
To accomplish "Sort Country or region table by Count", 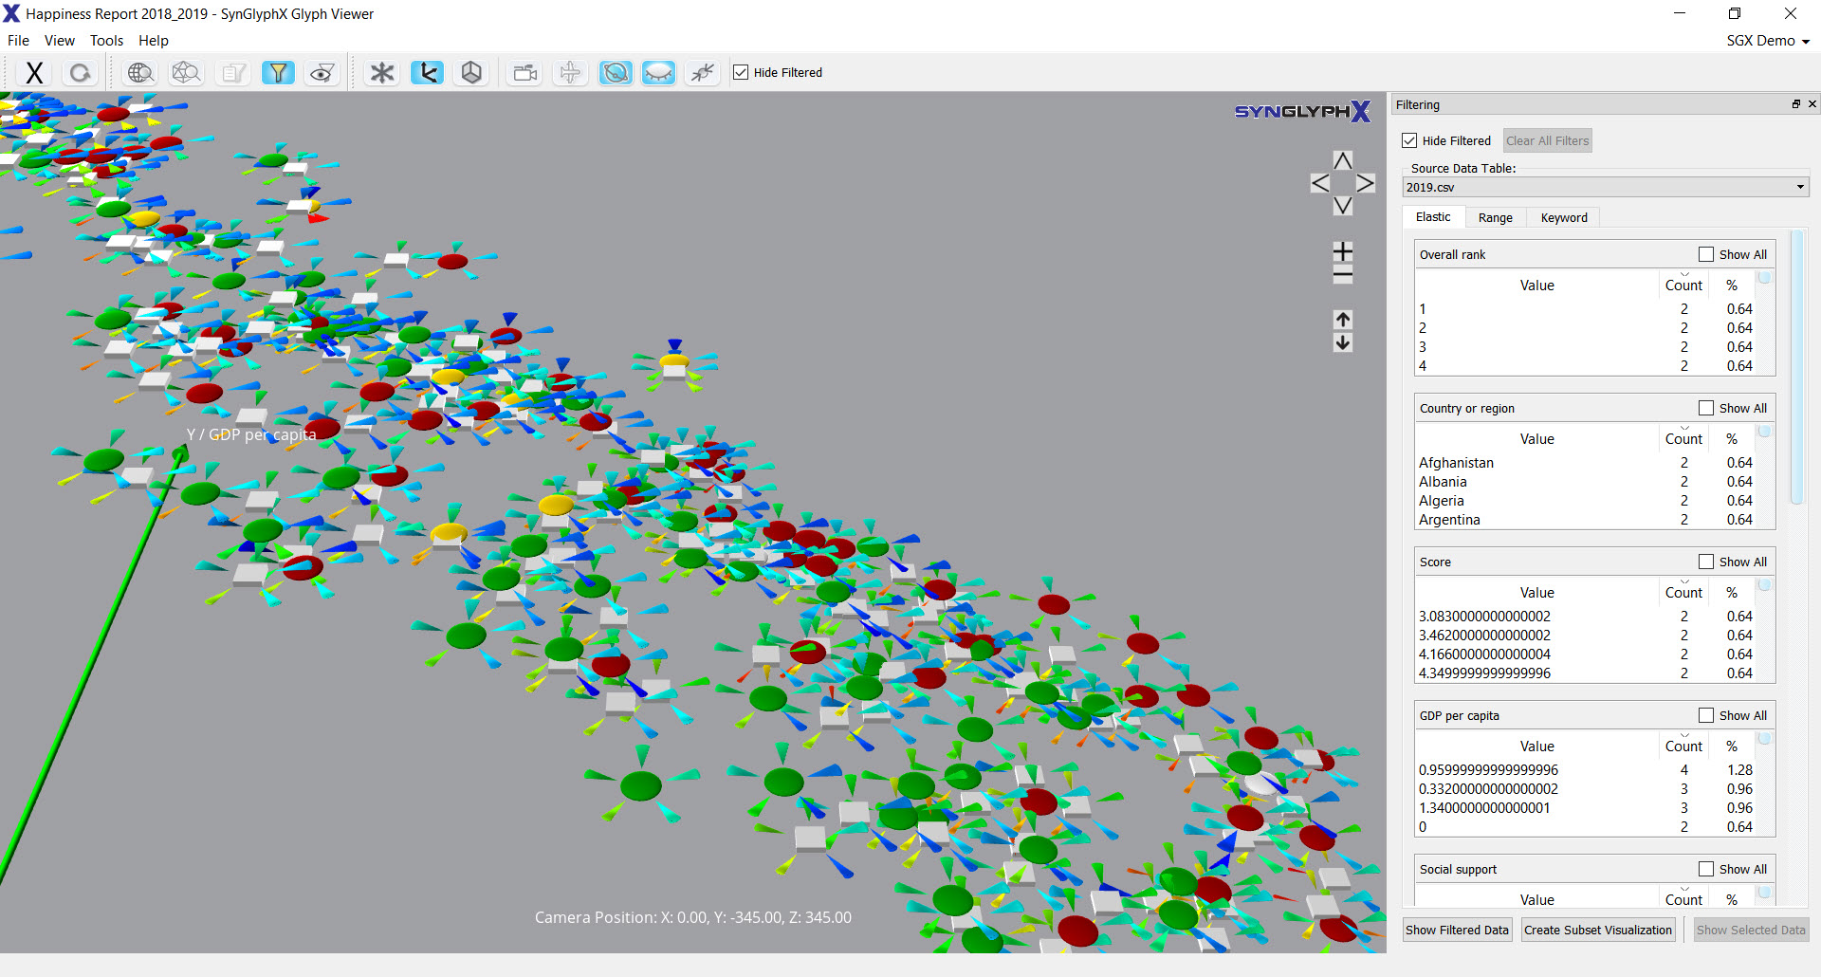I will point(1683,438).
